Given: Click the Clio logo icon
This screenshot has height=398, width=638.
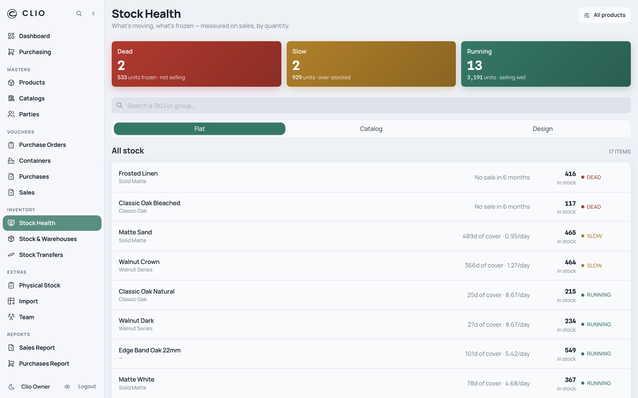Looking at the screenshot, I should click(12, 14).
